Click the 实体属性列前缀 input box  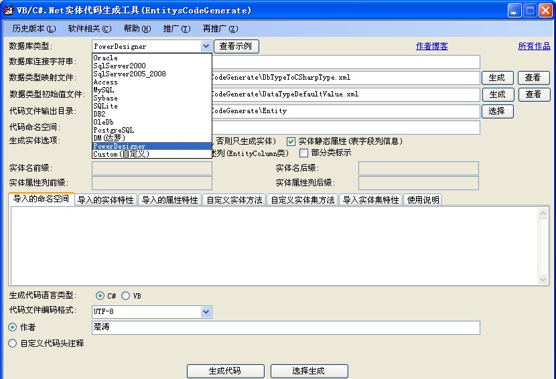[152, 183]
